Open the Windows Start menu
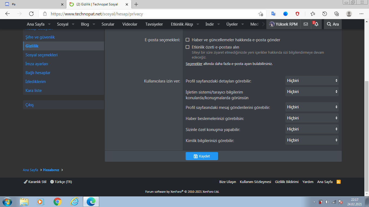 (x=7, y=202)
